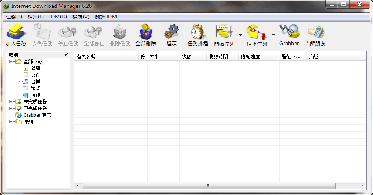Click the horizontal scrollbar thumb
The height and width of the screenshot is (195, 373).
[209, 186]
